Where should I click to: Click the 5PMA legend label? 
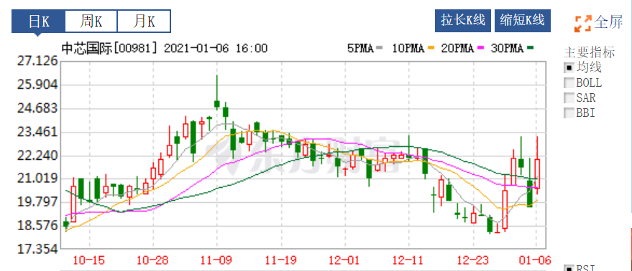(360, 49)
